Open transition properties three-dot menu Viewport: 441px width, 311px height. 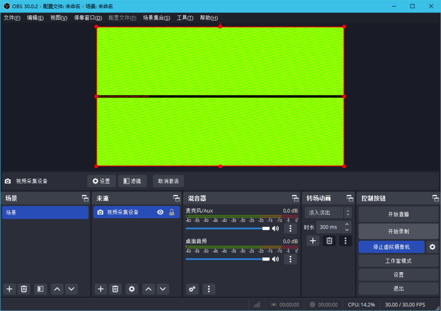point(345,241)
